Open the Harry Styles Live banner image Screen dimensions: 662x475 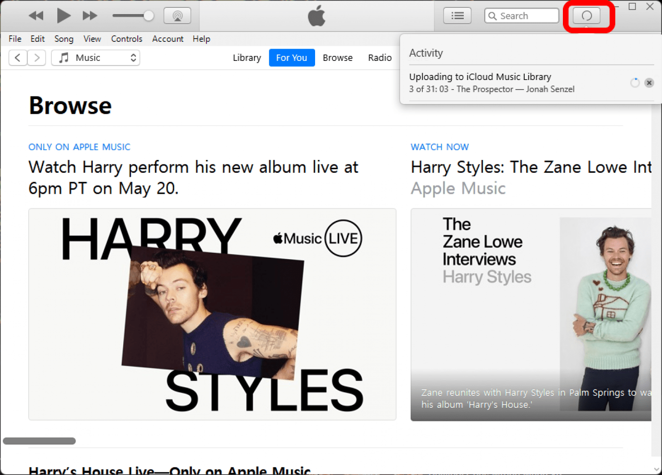click(212, 314)
